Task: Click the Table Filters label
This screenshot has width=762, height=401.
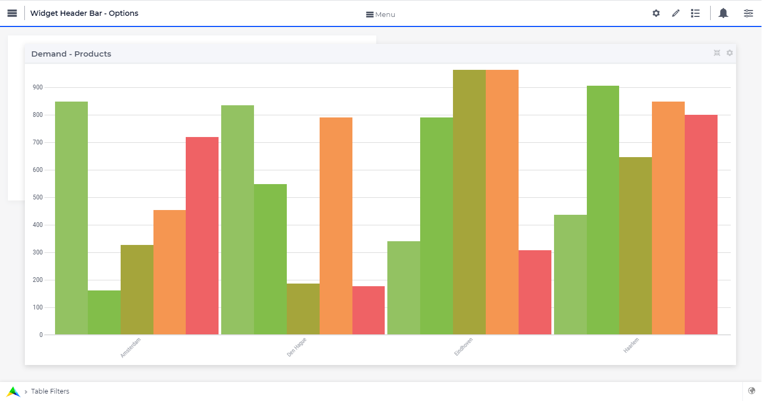Action: coord(50,391)
